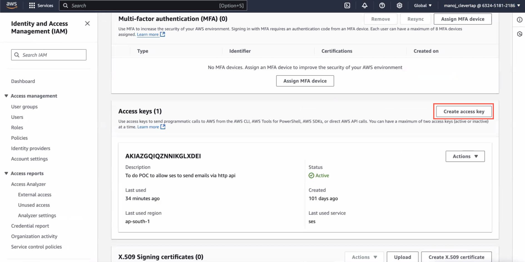Image resolution: width=525 pixels, height=262 pixels.
Task: Open the settings gear icon
Action: click(x=399, y=6)
